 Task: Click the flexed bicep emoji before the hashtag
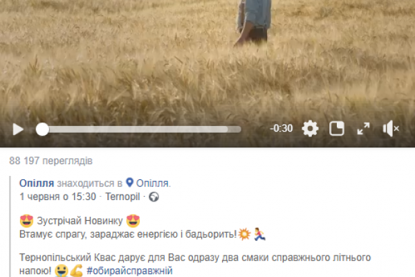point(77,271)
